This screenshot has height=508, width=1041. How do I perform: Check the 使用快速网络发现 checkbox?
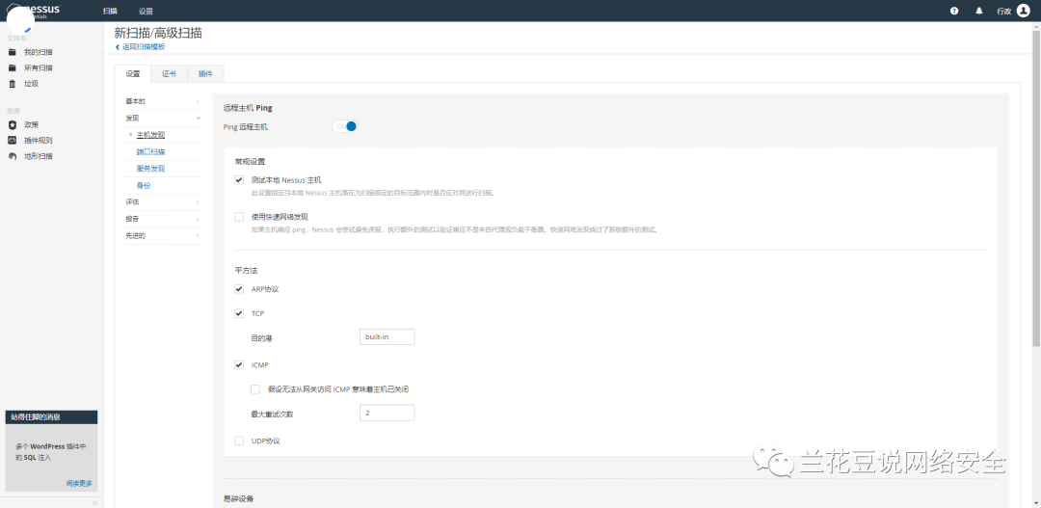click(x=239, y=217)
